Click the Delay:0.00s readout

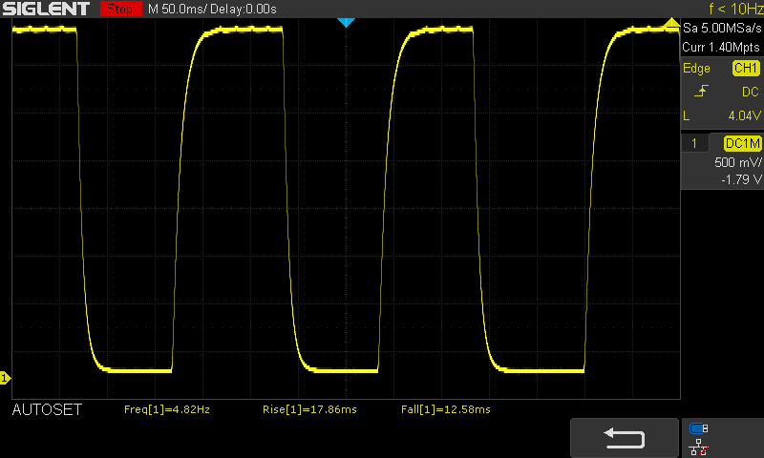coord(244,9)
